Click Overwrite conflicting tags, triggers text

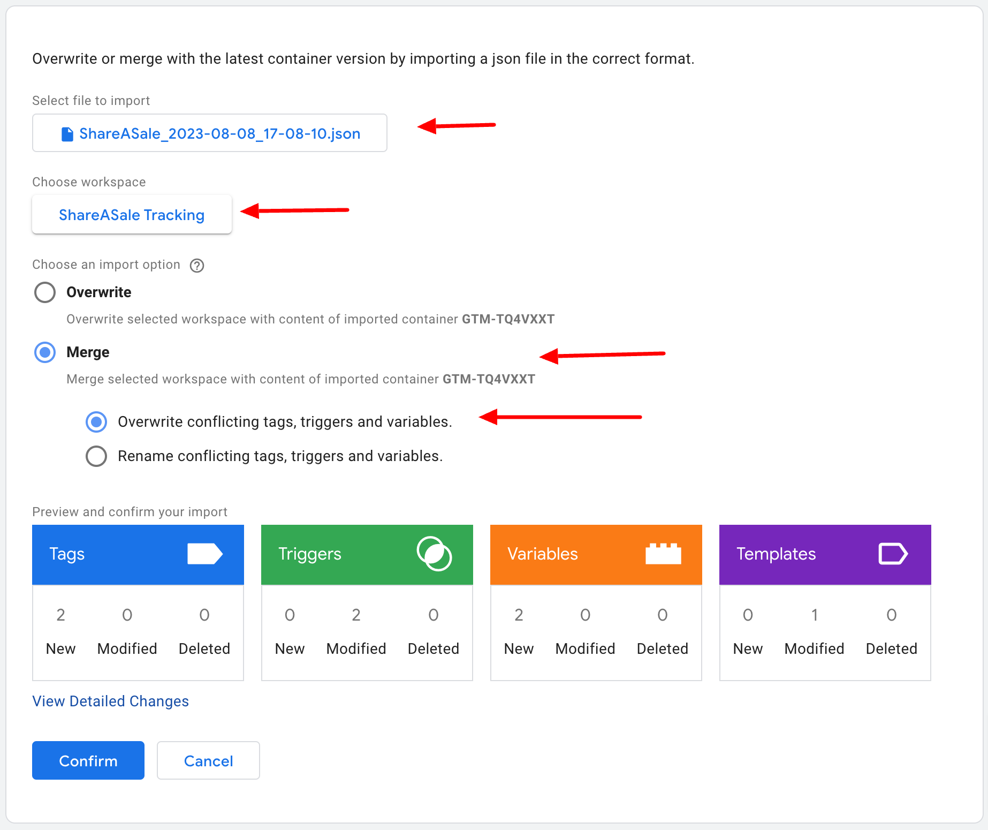(x=285, y=422)
